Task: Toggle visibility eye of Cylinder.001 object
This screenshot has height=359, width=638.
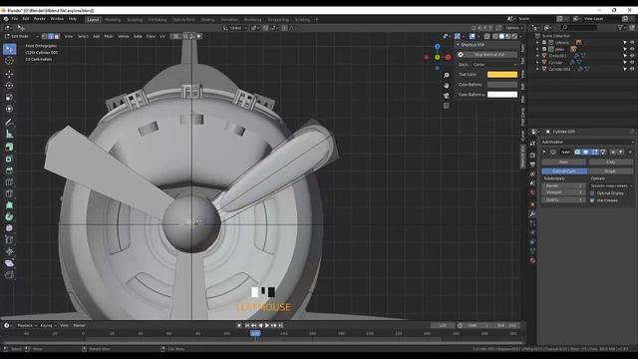Action: tap(632, 69)
